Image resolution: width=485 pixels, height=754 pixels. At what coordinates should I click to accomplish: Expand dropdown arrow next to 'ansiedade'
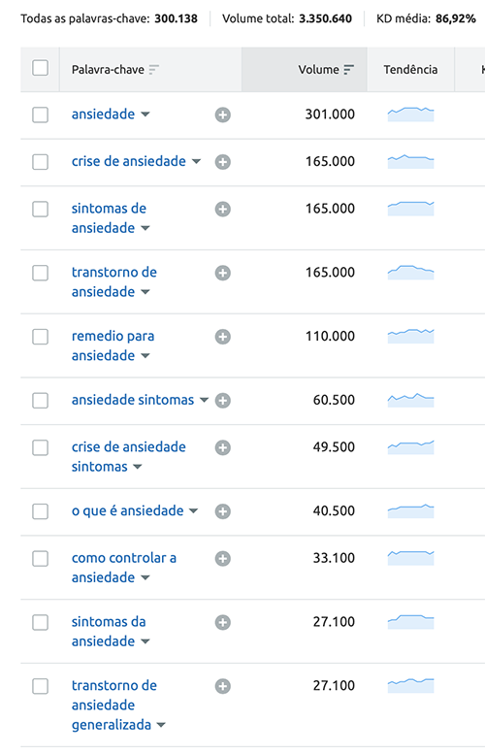(145, 115)
